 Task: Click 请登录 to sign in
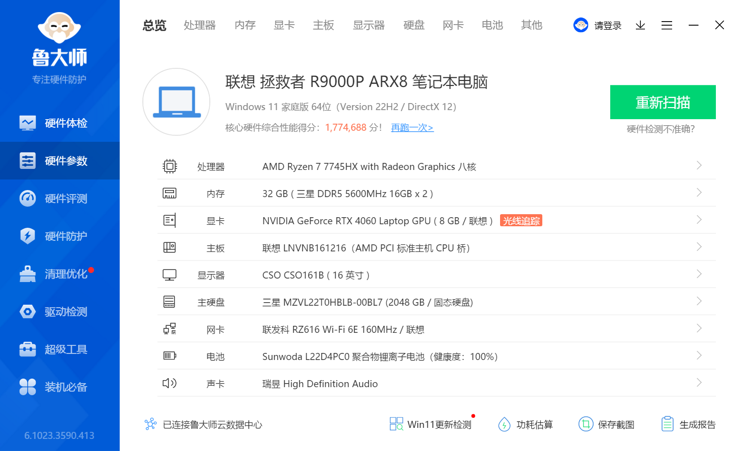608,26
